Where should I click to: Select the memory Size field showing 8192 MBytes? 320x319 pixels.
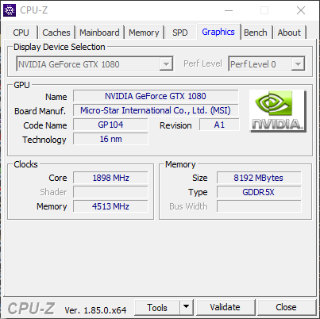tap(259, 178)
